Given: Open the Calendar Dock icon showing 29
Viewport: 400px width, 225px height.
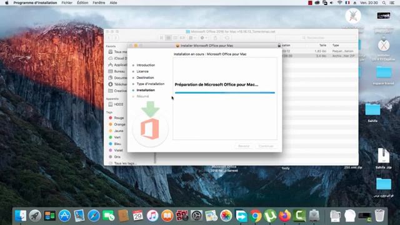Looking at the screenshot, I should click(137, 216).
